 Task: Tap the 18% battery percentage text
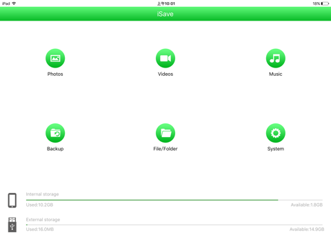(x=317, y=3)
